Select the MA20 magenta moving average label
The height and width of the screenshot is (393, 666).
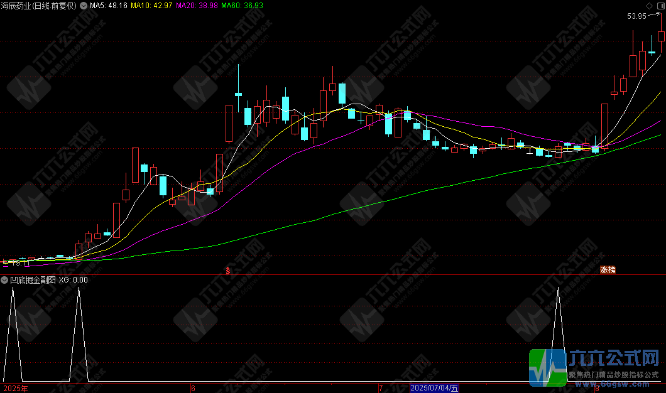point(197,6)
